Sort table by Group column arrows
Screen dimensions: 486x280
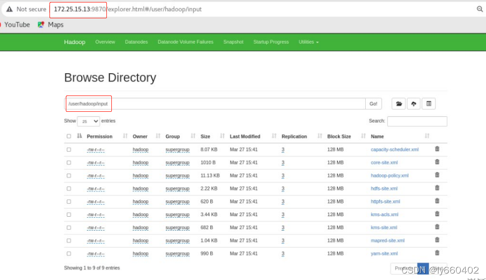193,136
